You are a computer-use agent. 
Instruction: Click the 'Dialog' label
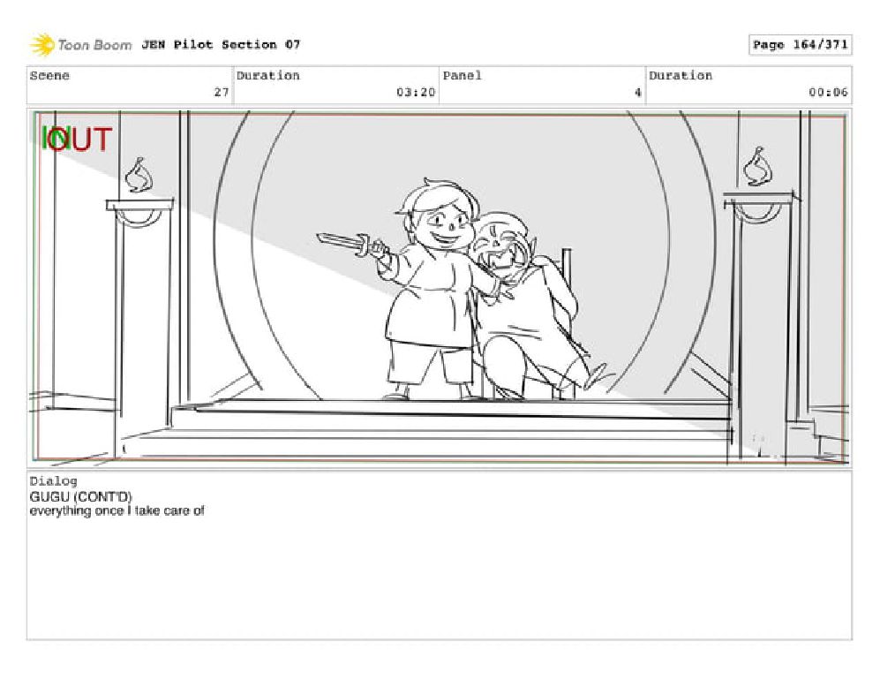click(x=53, y=480)
